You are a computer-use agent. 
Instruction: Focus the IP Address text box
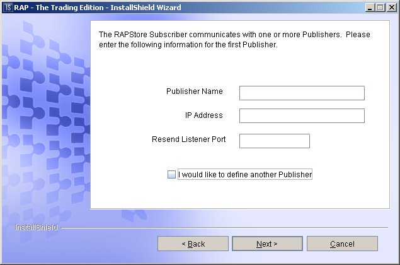(x=302, y=115)
